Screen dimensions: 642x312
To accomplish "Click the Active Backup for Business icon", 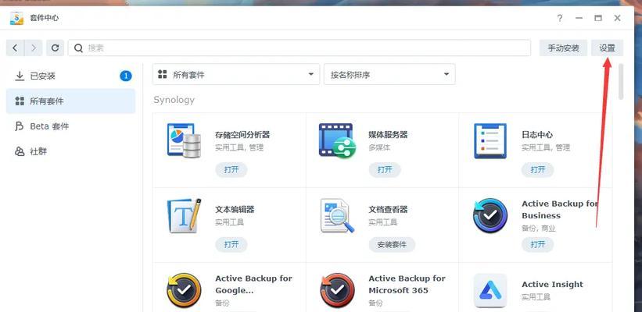I will (490, 215).
